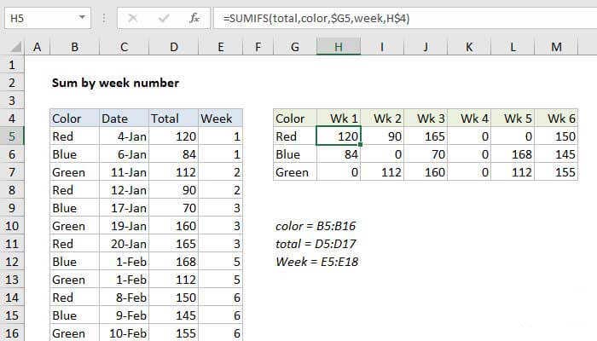Select the 'Date' header cell in the table
The width and height of the screenshot is (597, 341).
(x=123, y=118)
